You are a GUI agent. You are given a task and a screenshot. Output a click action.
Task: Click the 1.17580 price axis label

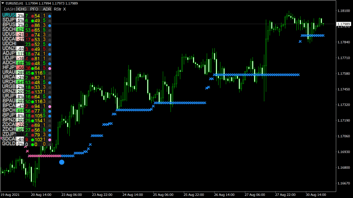[x=344, y=73]
